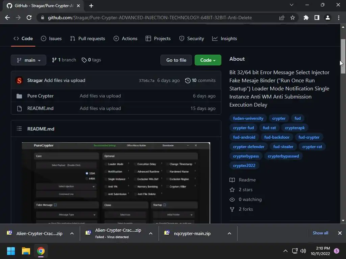Open the Windows Start menu

click(x=11, y=251)
